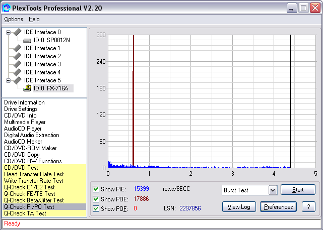
Task: Open Multimedia Player
Action: click(25, 122)
